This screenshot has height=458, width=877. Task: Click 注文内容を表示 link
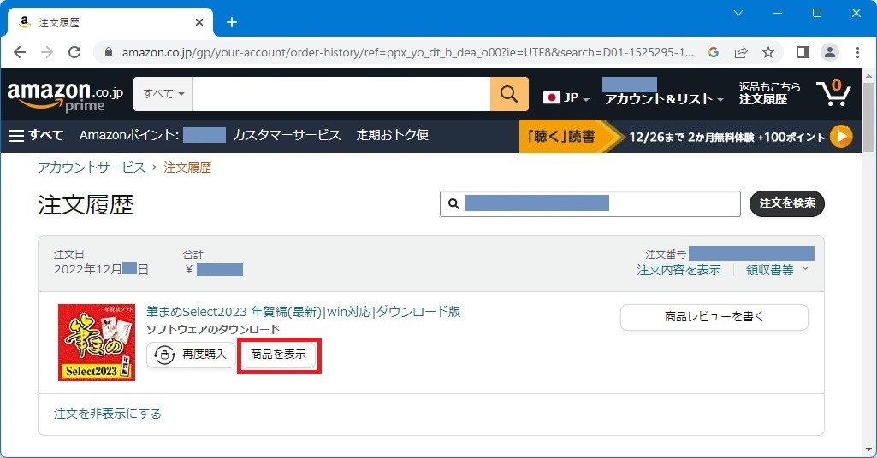click(678, 270)
